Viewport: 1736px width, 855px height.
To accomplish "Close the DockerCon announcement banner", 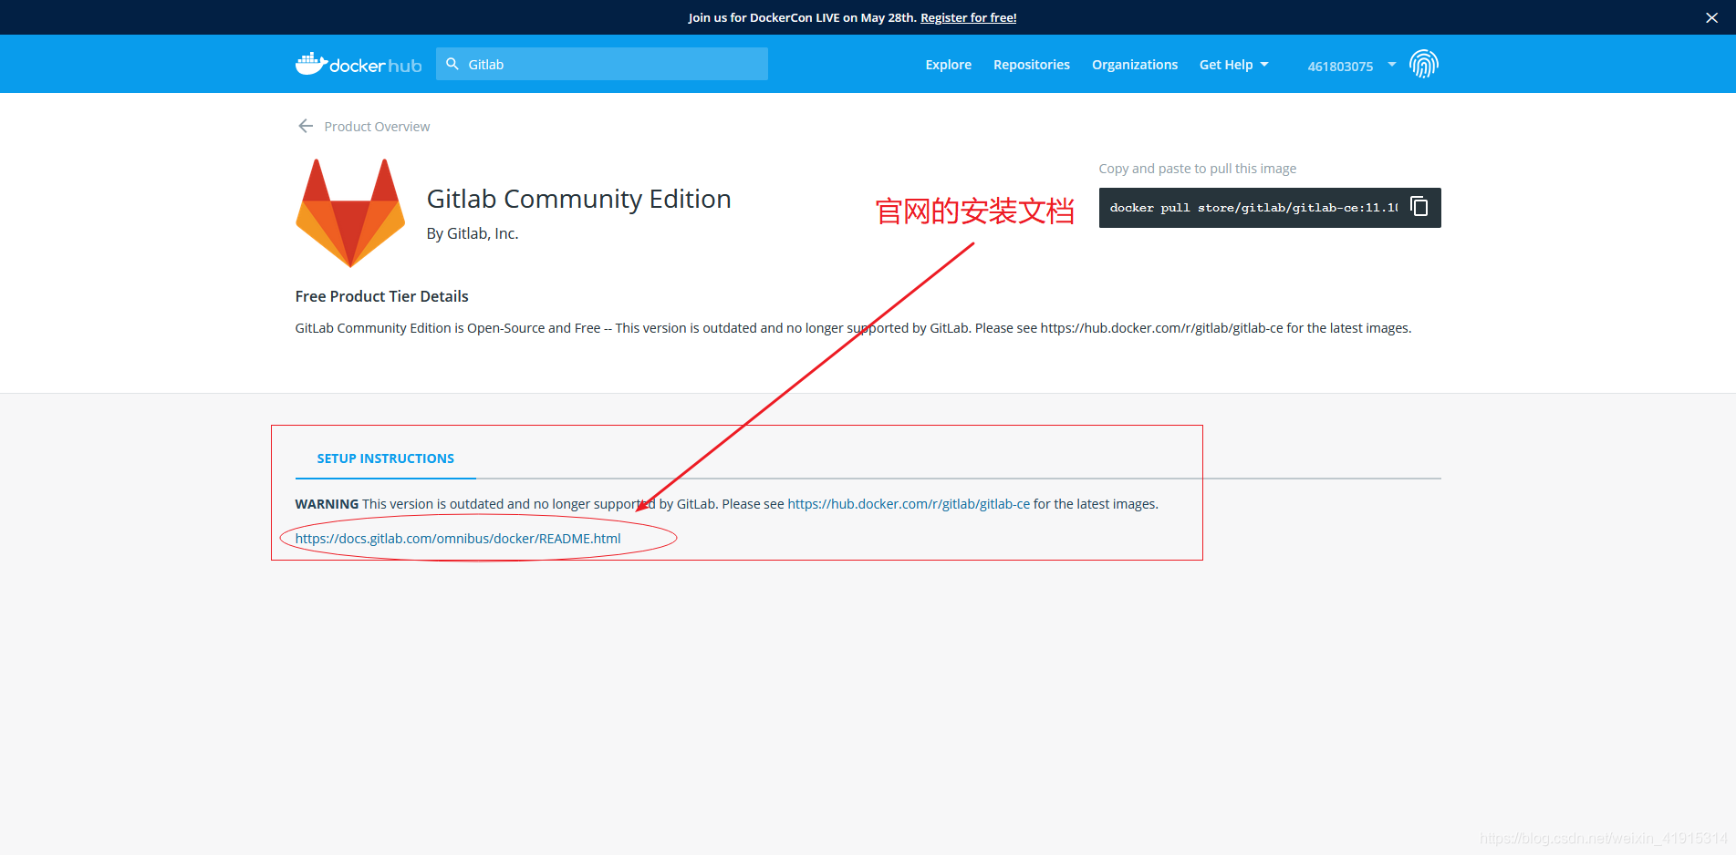I will tap(1711, 17).
